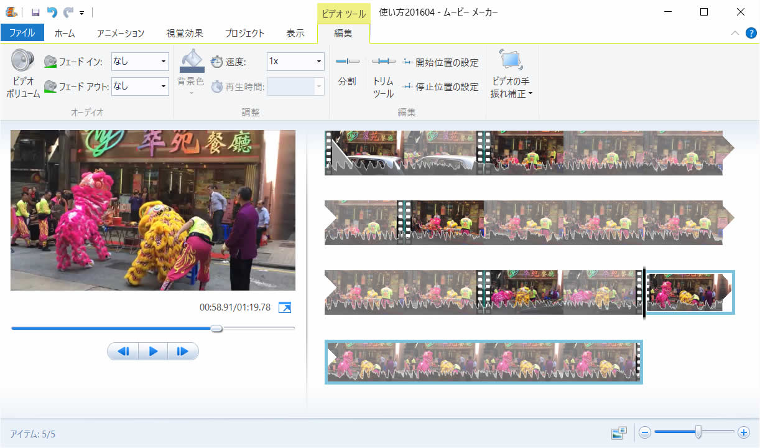Click the thumbnail size icon in status bar
This screenshot has width=760, height=448.
coord(618,432)
